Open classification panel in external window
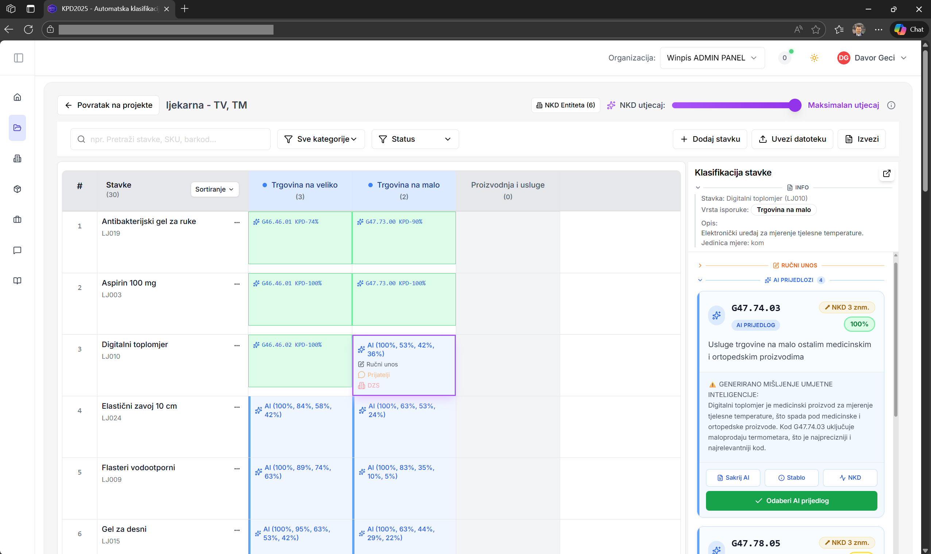The height and width of the screenshot is (554, 931). (887, 173)
